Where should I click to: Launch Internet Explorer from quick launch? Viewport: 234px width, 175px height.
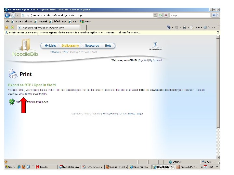coord(19,167)
